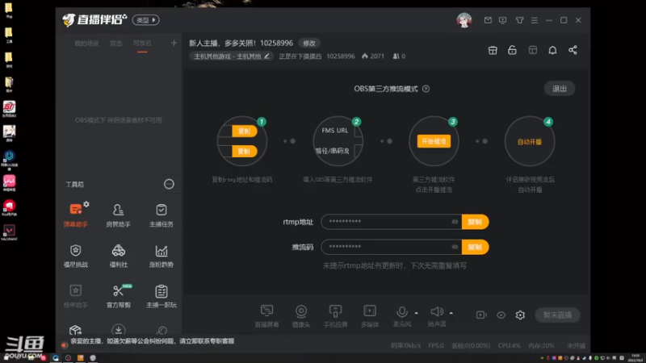Reveal 推流码 with its eye toggle
The height and width of the screenshot is (363, 646).
coord(455,247)
